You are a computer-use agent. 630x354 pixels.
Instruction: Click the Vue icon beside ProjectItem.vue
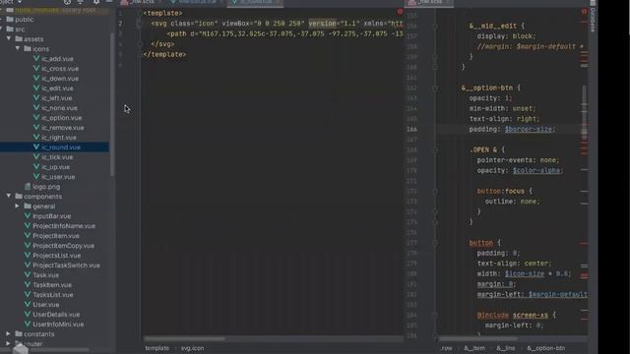28,236
